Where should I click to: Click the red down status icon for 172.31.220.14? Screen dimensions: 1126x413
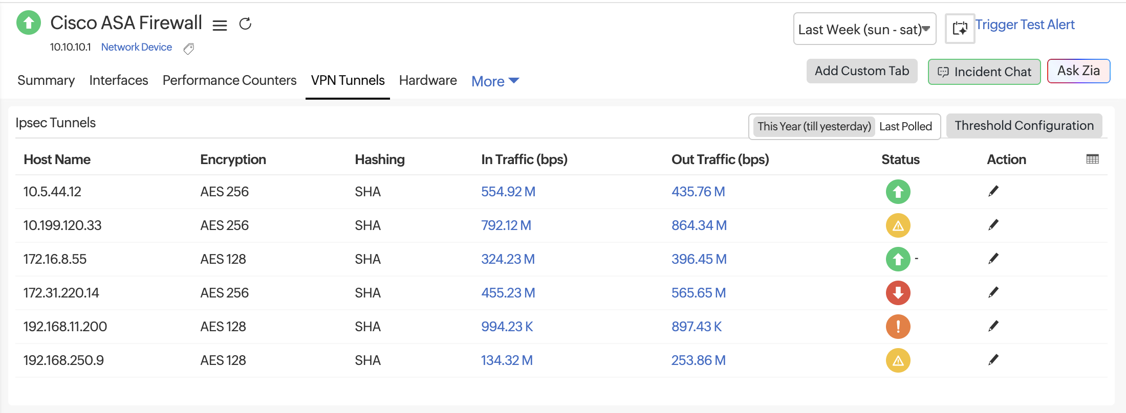[898, 293]
